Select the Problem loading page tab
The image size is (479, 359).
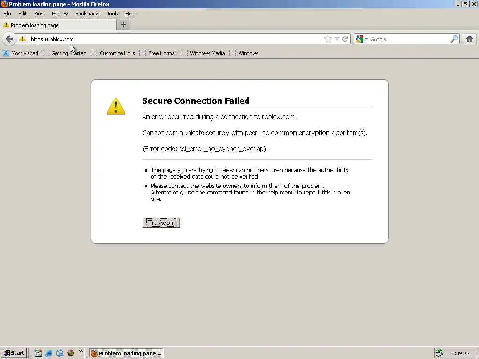pyautogui.click(x=58, y=25)
